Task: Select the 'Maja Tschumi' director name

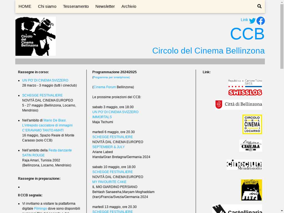Action: pyautogui.click(x=103, y=122)
